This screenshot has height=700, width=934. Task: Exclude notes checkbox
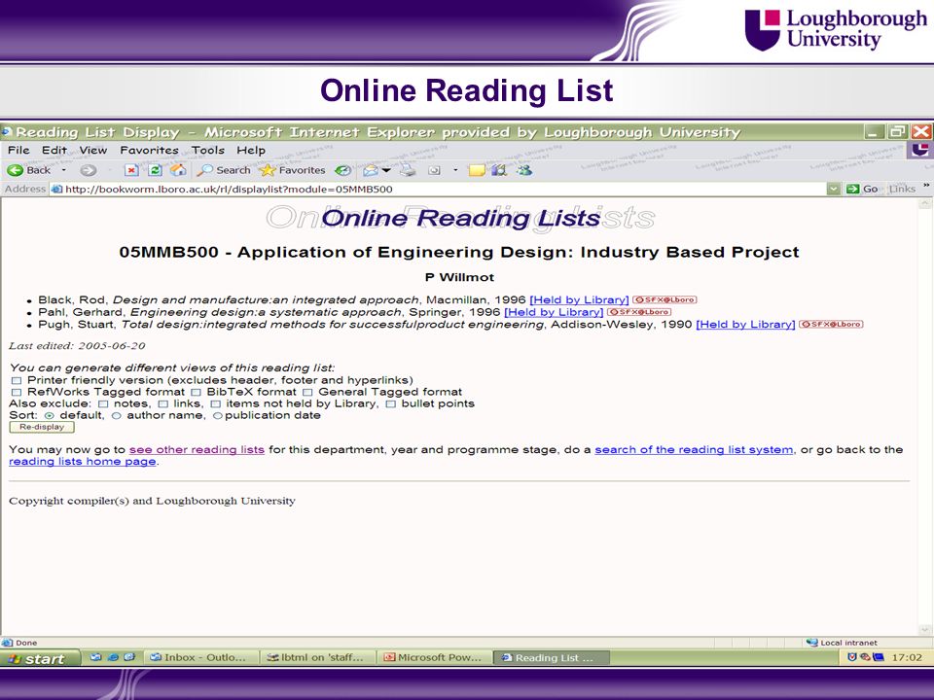pos(103,404)
